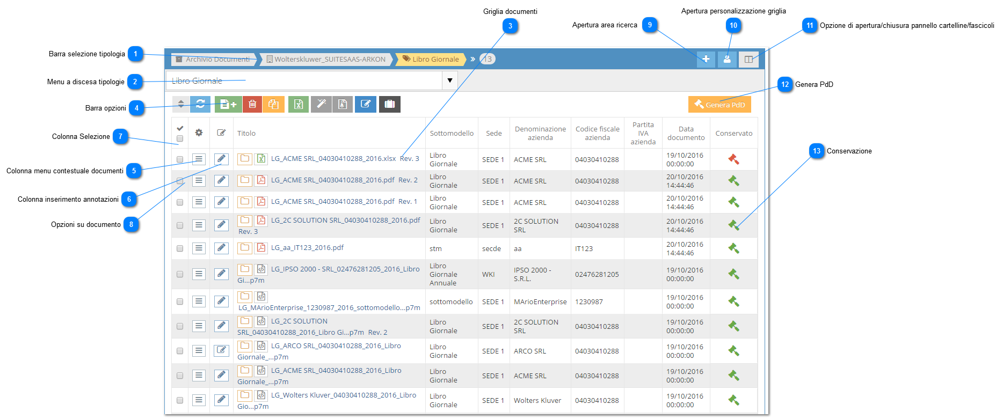Click green gavel in 2C SOLUTION Rev. 3 row
Screen dimensions: 1003x419
point(733,225)
